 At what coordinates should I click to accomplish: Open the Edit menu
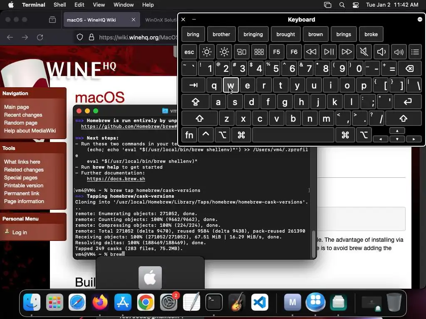pyautogui.click(x=79, y=5)
